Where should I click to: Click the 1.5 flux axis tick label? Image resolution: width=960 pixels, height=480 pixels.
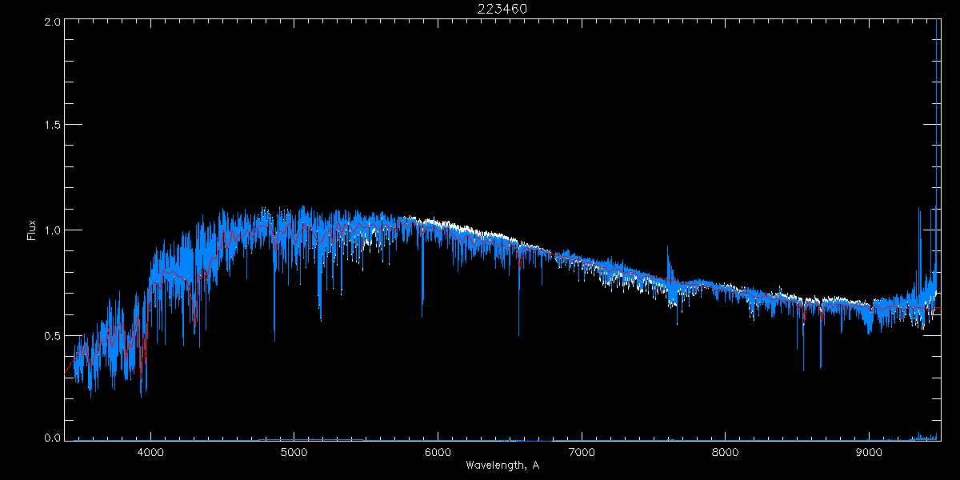pos(53,126)
